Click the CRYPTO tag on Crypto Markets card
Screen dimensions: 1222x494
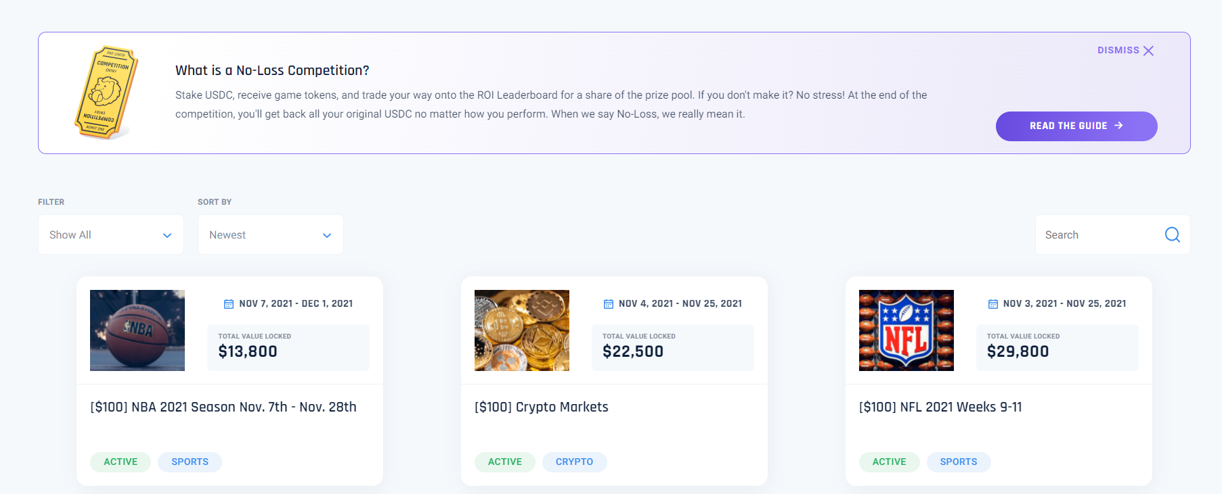(x=575, y=462)
